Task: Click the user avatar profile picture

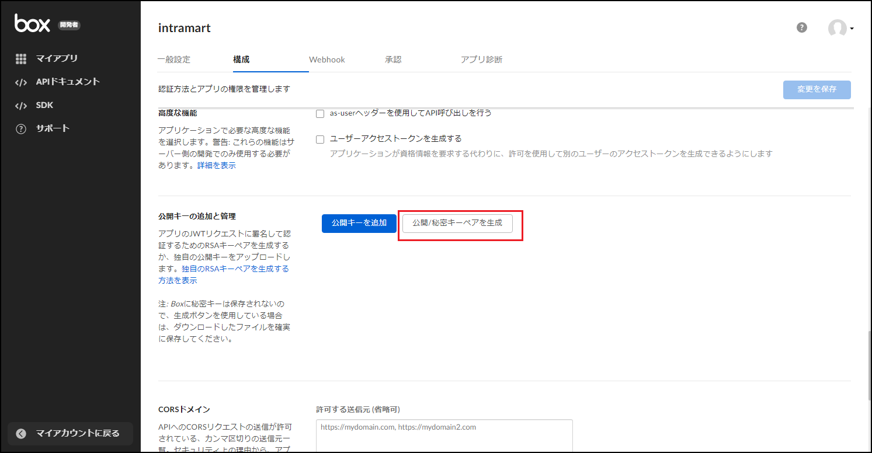Action: (x=837, y=28)
